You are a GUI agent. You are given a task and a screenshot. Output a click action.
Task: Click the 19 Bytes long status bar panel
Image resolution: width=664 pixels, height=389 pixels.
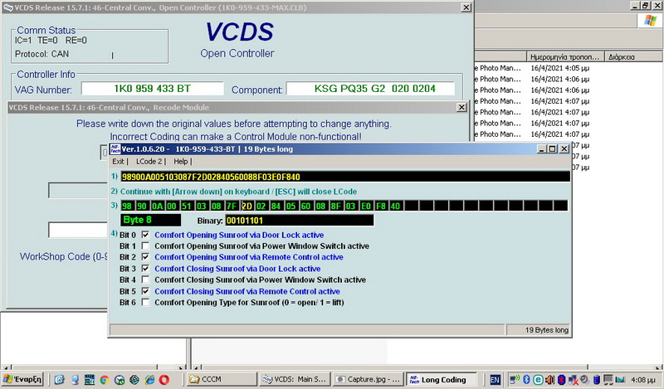coord(538,330)
